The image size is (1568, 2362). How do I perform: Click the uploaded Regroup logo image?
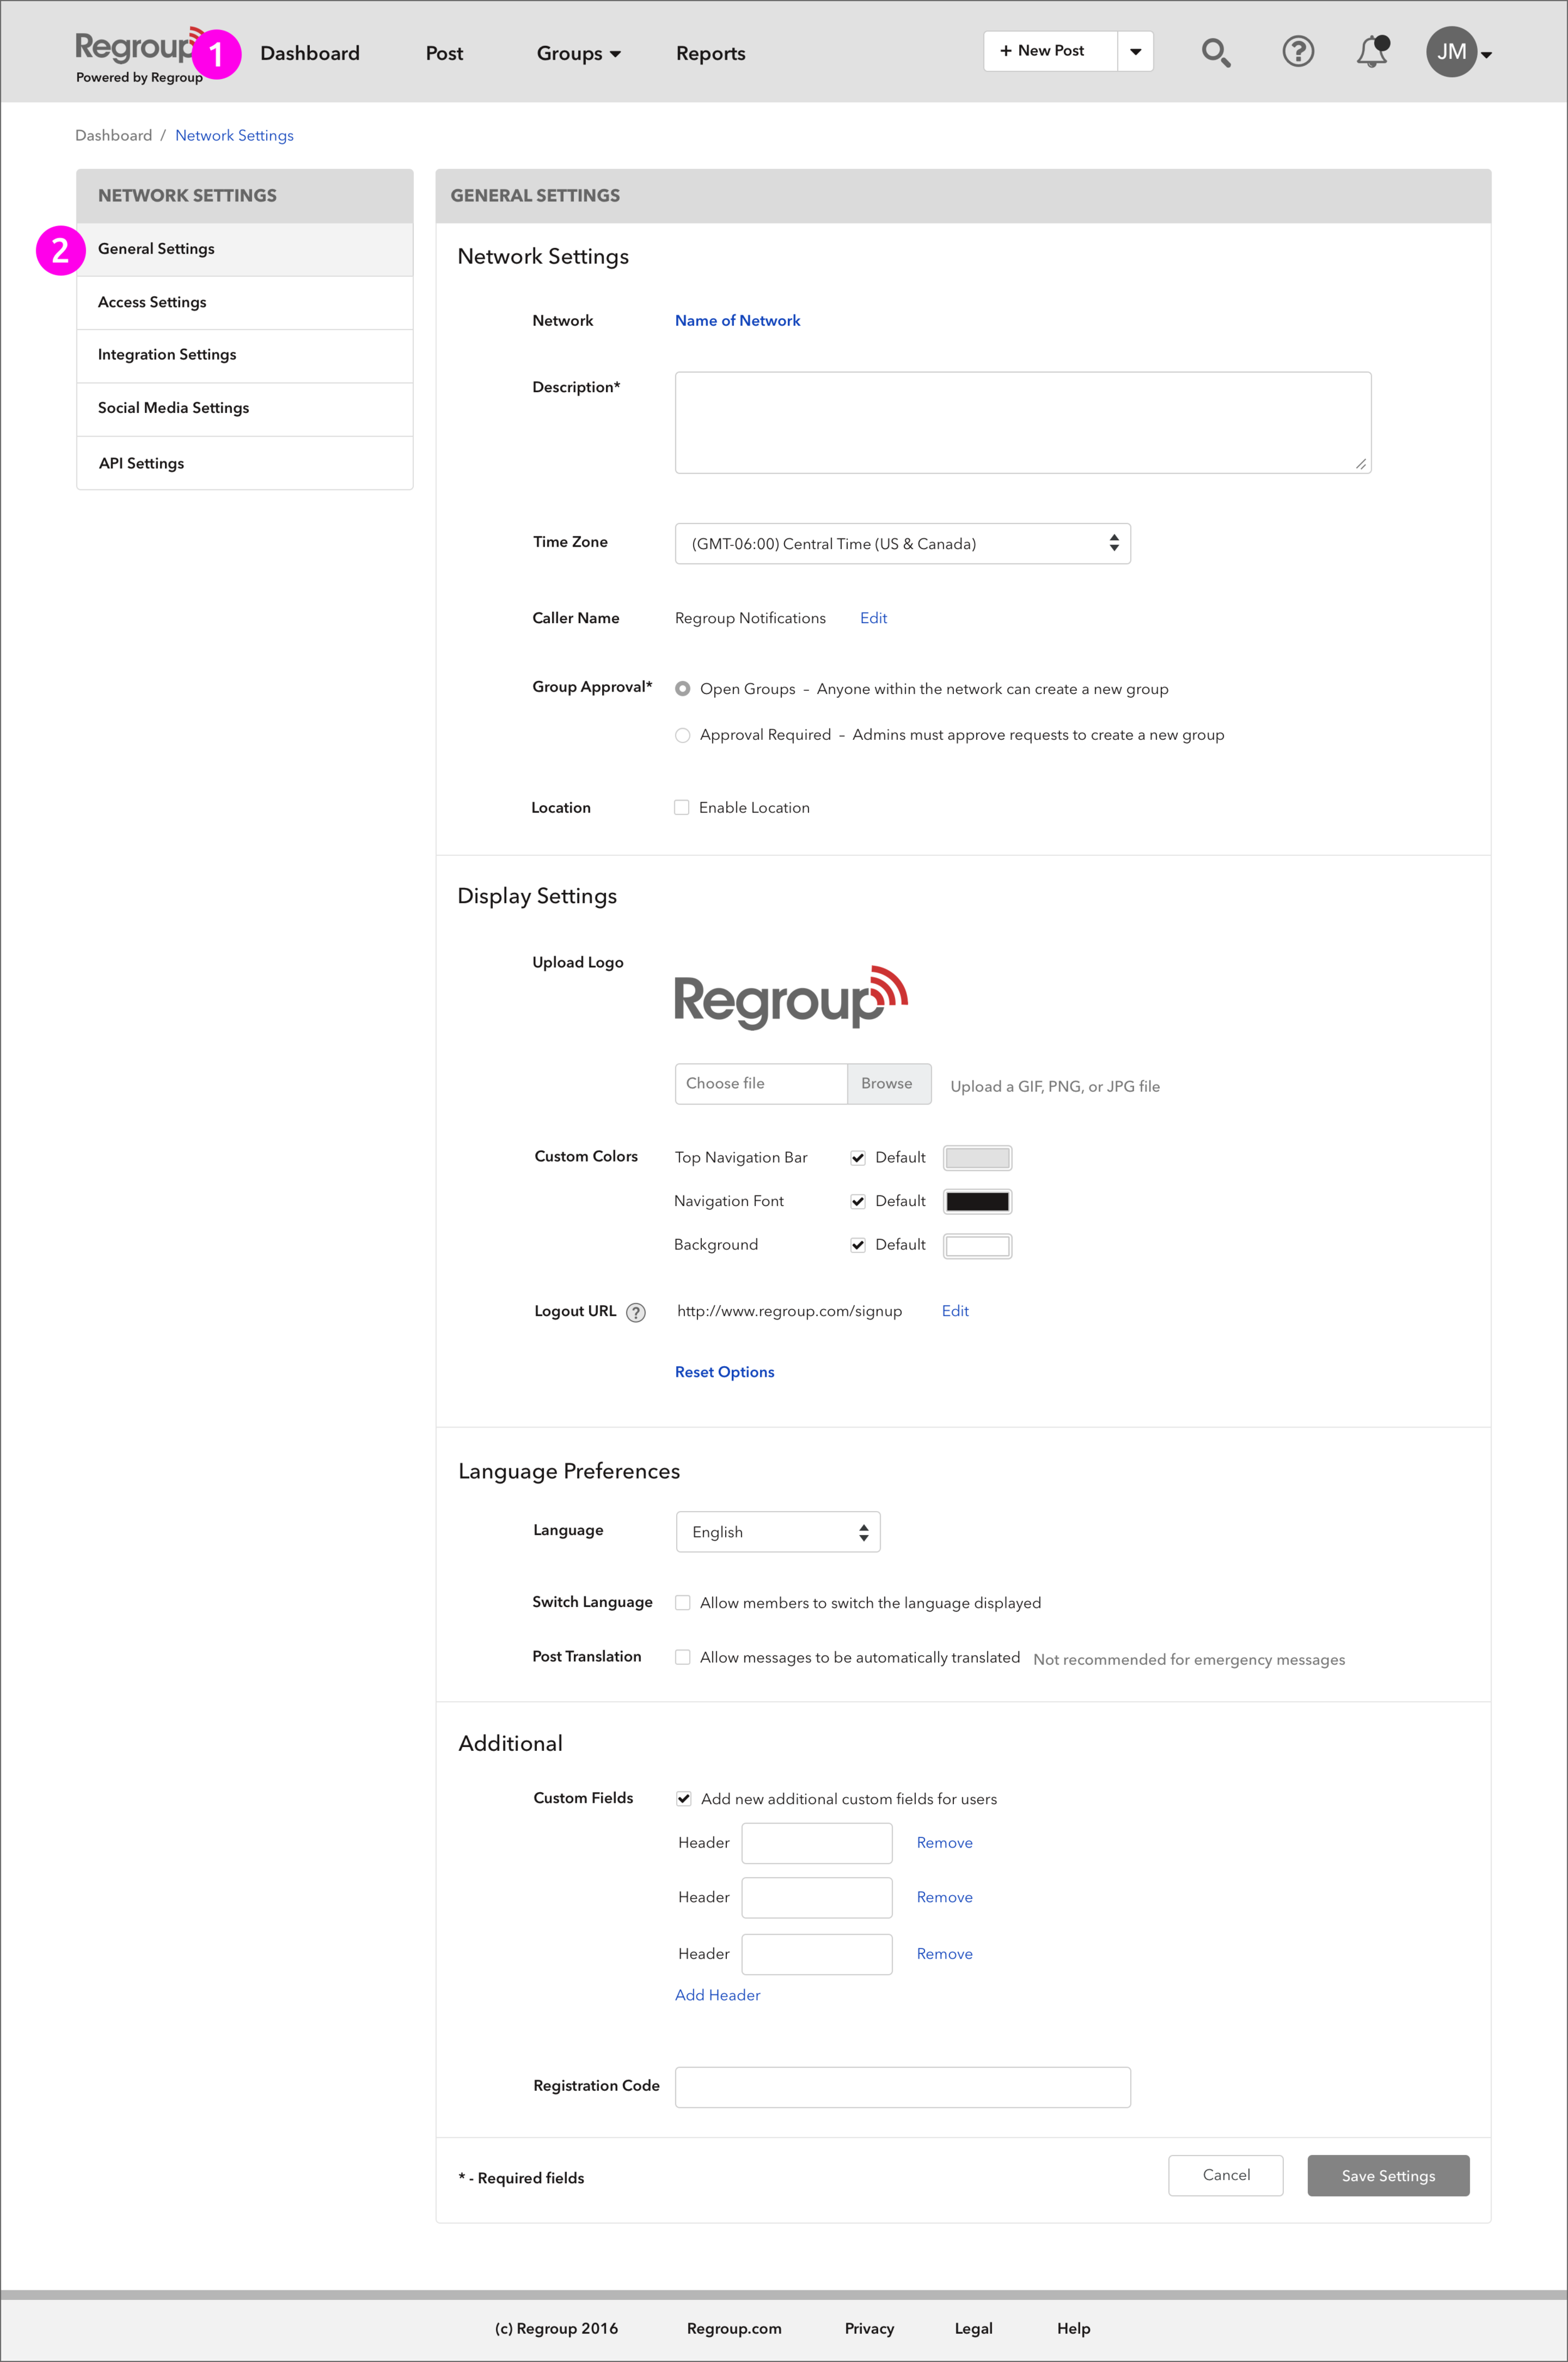coord(790,997)
